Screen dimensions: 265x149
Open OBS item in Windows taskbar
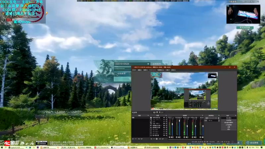(x=119, y=147)
